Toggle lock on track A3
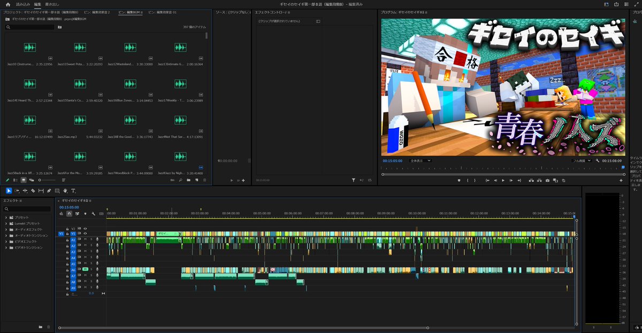642x333 pixels. pos(67,252)
